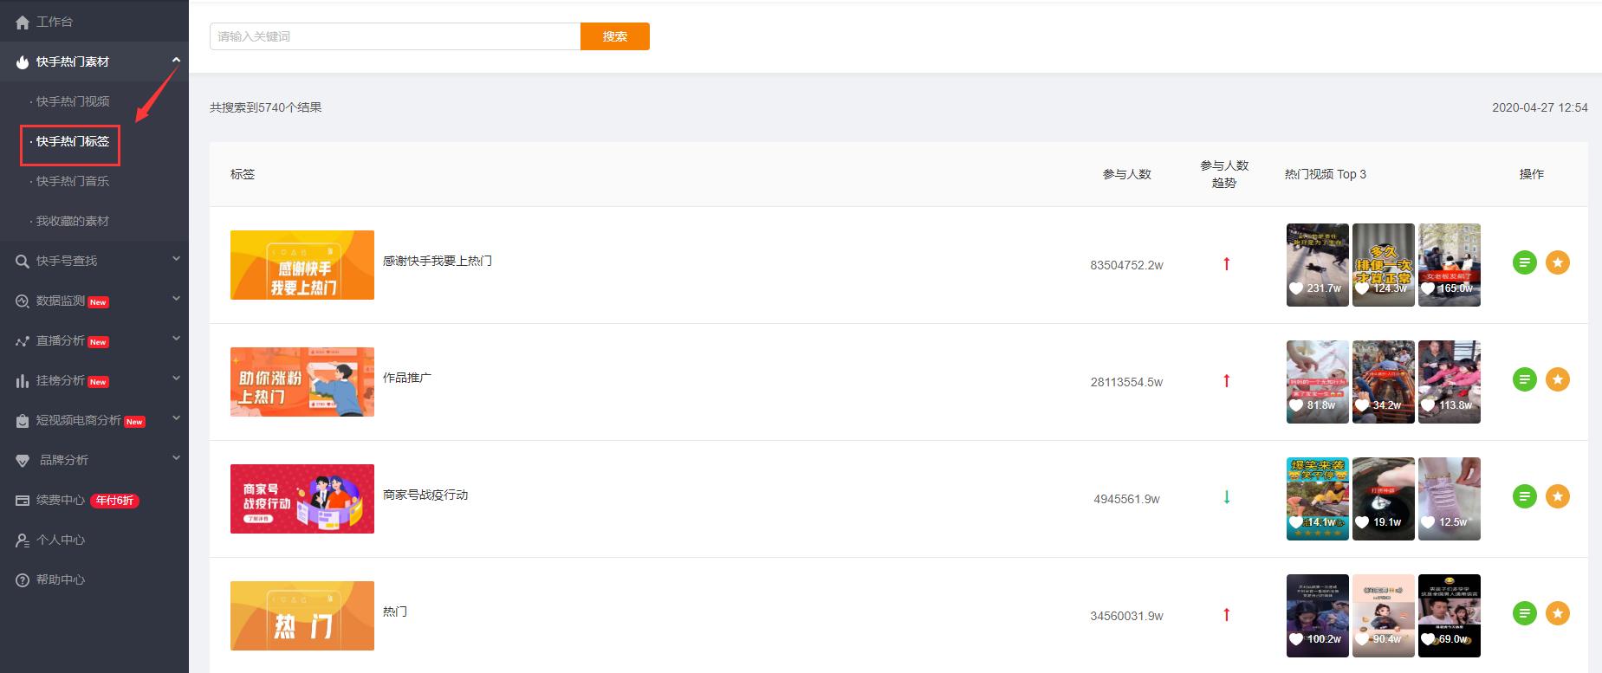The image size is (1602, 673).
Task: Click the flame icon beside 快手热门素材
Action: [x=23, y=62]
